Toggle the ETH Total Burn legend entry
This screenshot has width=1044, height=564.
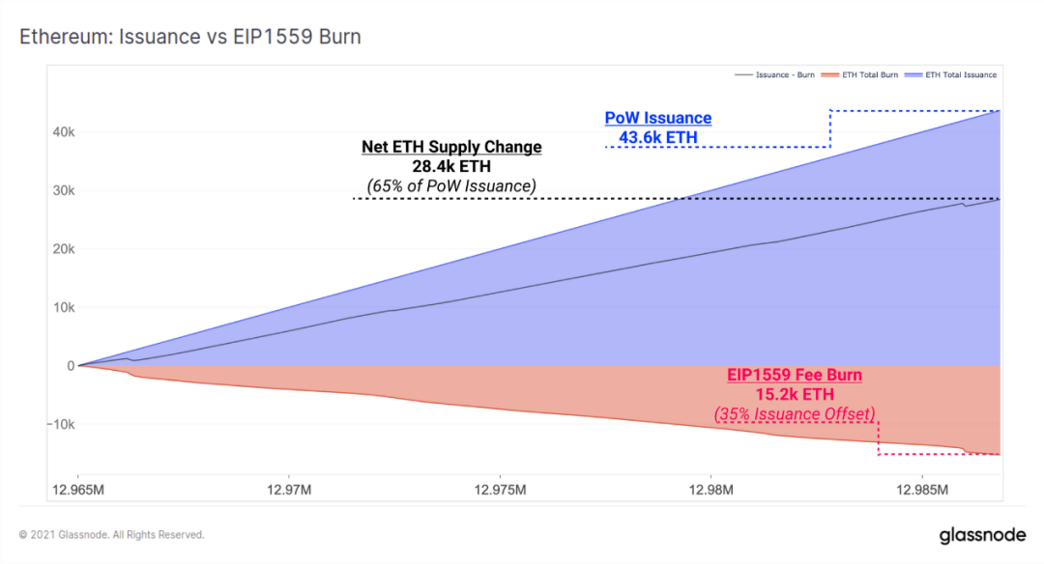[859, 75]
